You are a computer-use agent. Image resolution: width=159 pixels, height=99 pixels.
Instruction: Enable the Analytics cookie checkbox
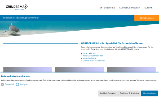pos(17,84)
